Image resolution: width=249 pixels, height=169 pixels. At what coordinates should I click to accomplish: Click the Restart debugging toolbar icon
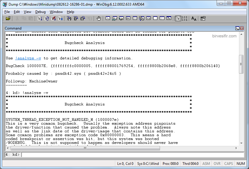point(47,19)
